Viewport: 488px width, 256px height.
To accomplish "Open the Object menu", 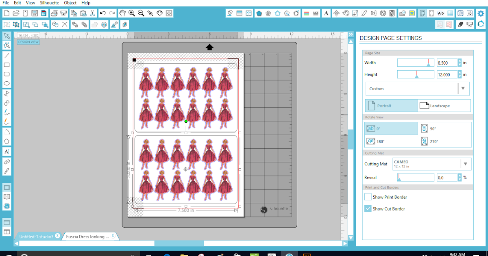I will click(x=70, y=3).
